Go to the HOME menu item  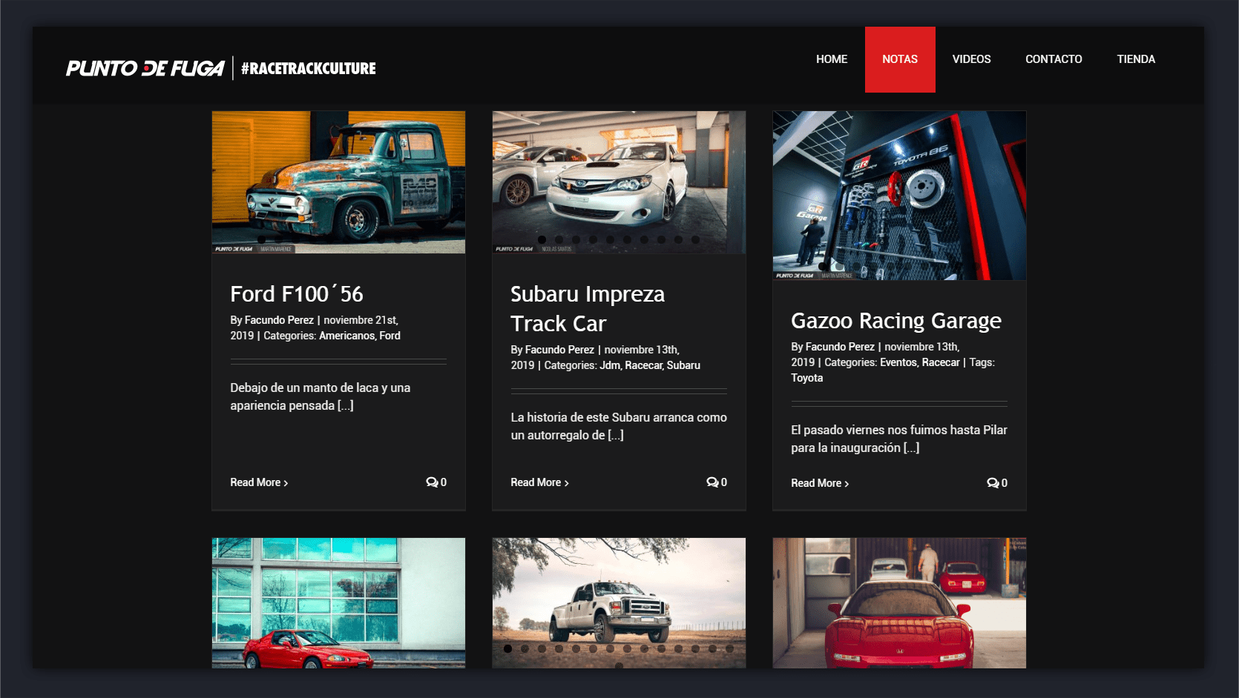tap(832, 59)
